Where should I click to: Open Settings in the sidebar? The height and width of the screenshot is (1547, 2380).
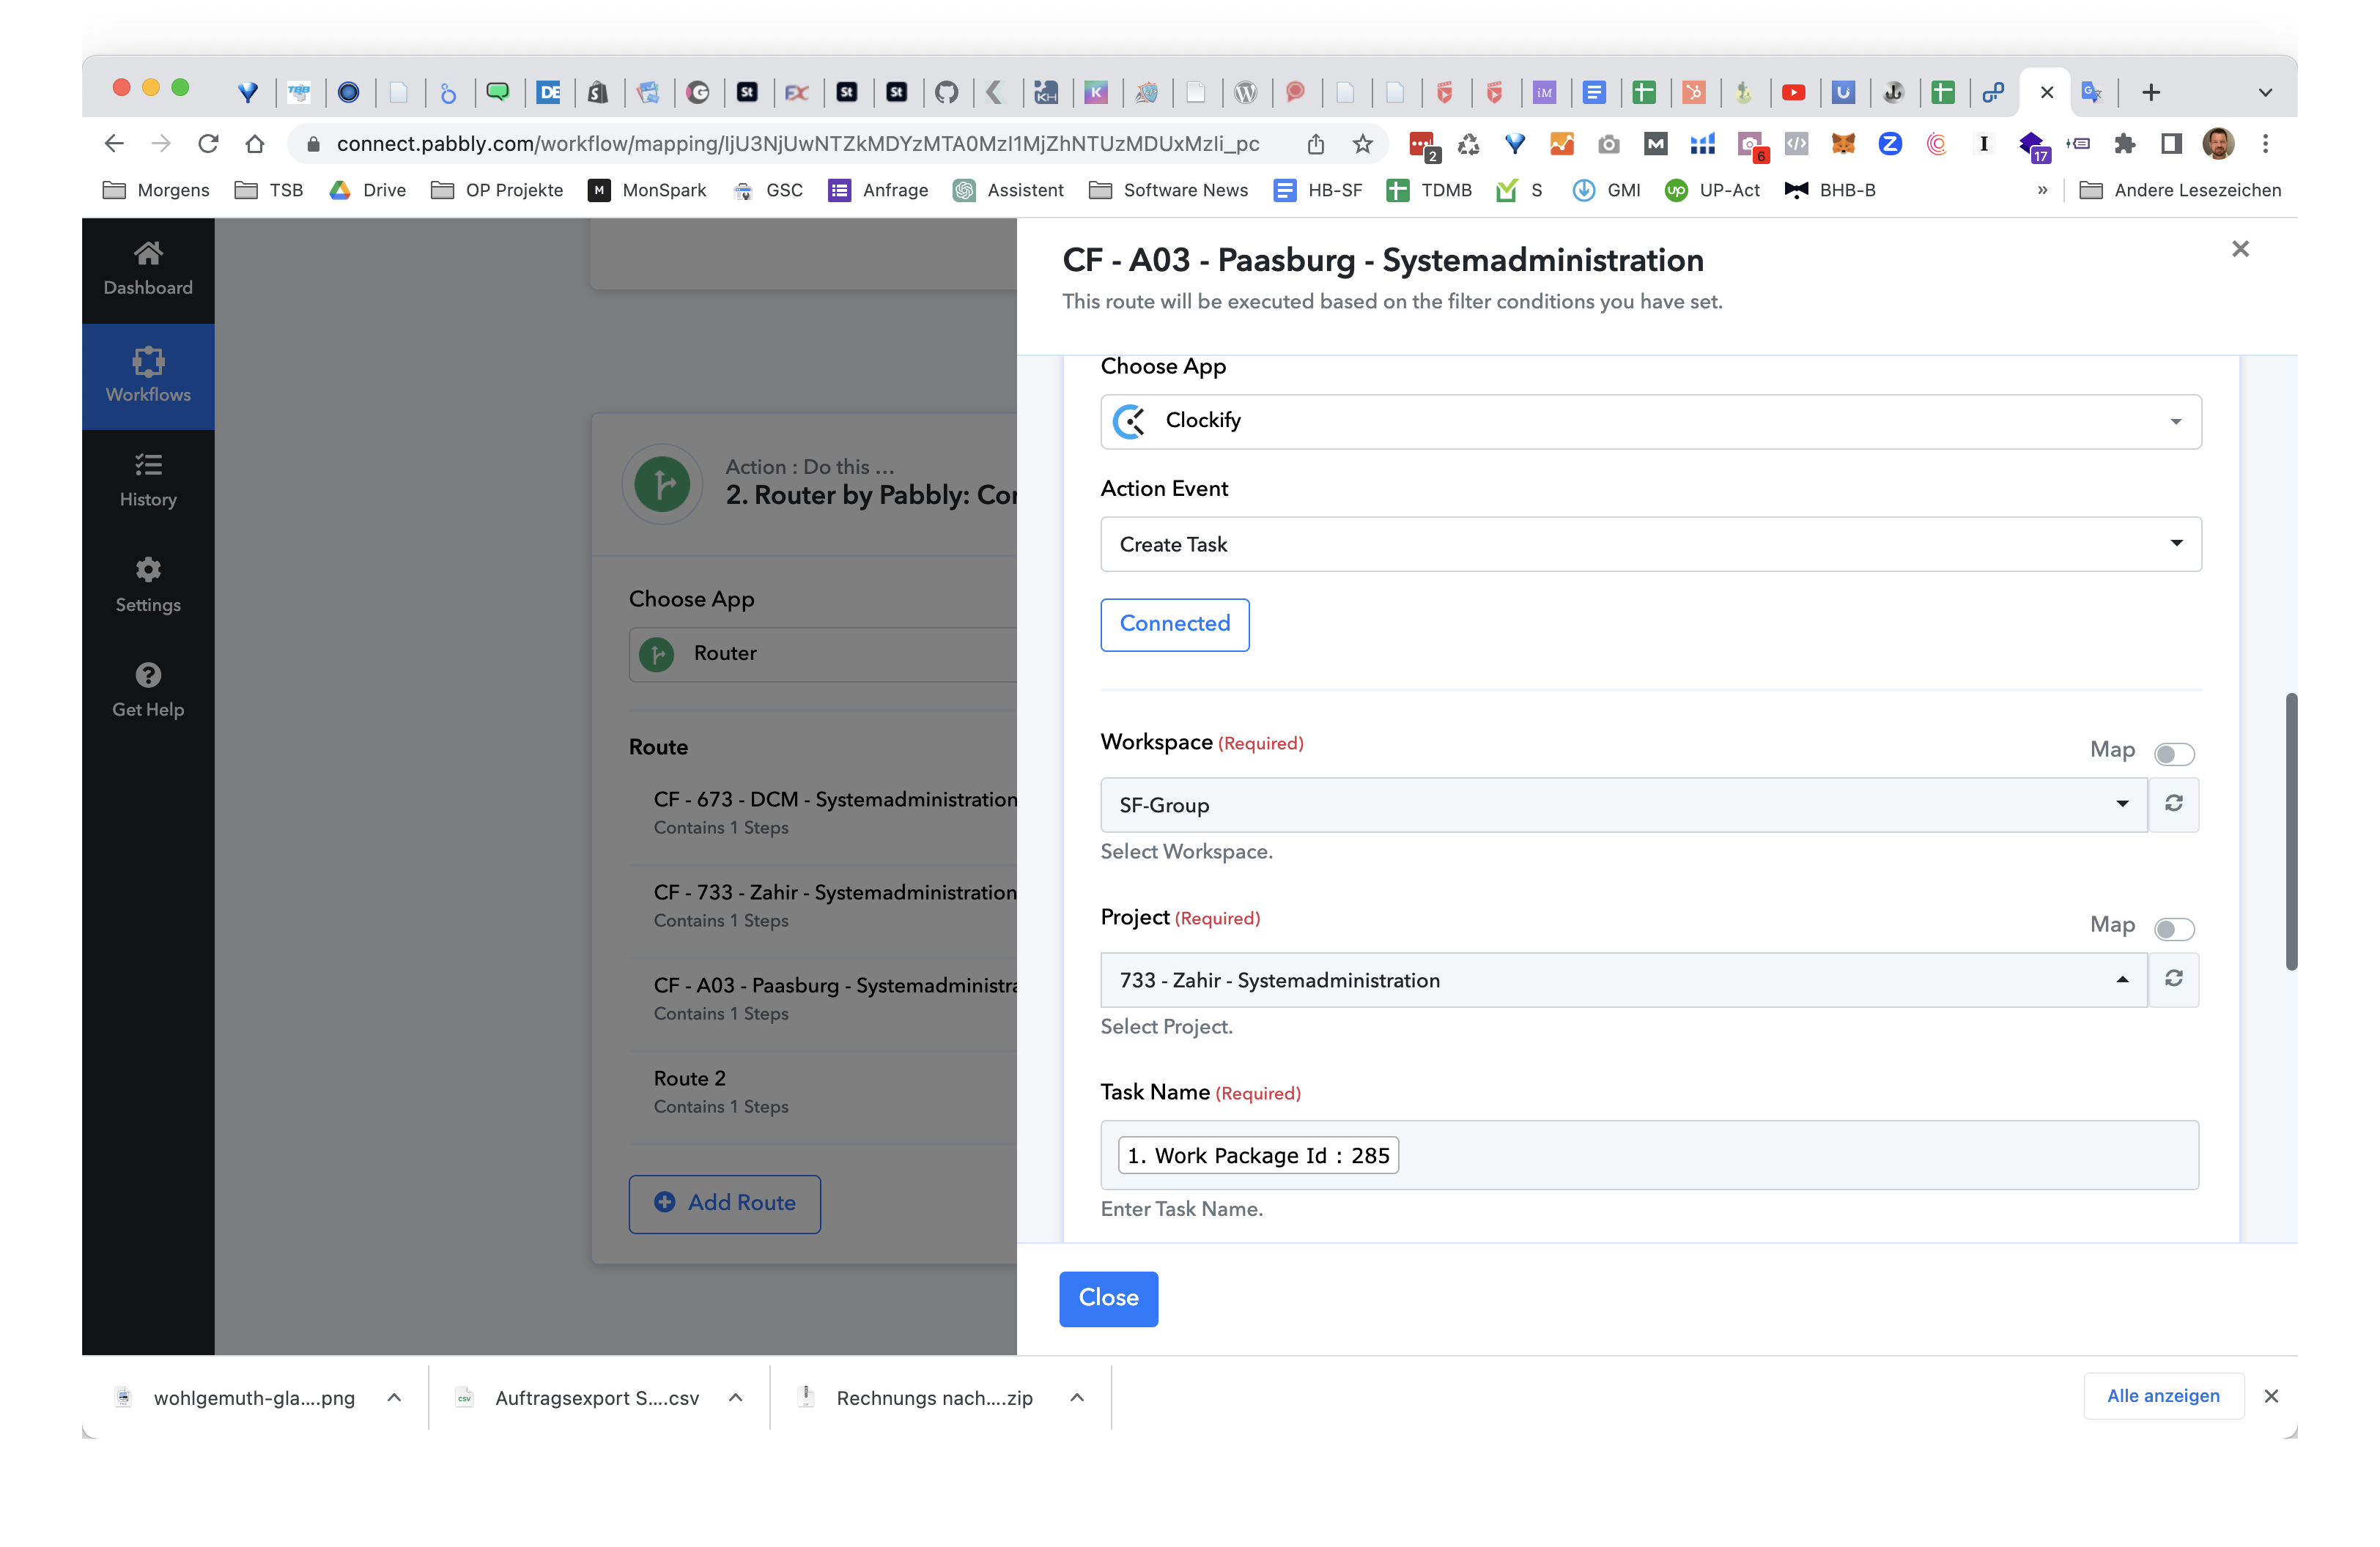click(148, 586)
